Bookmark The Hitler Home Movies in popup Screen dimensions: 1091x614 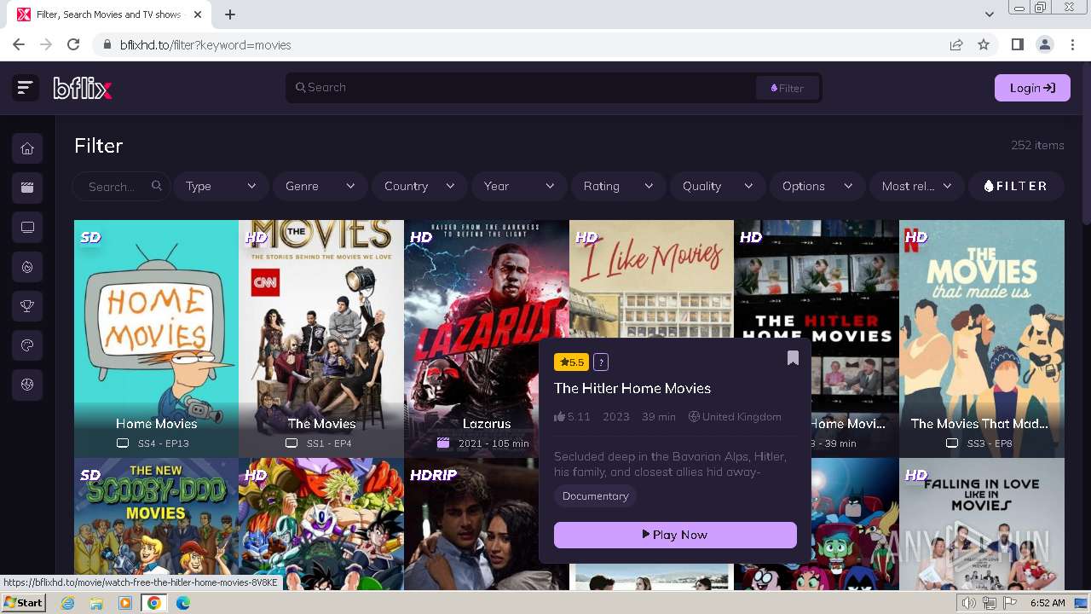pos(793,358)
